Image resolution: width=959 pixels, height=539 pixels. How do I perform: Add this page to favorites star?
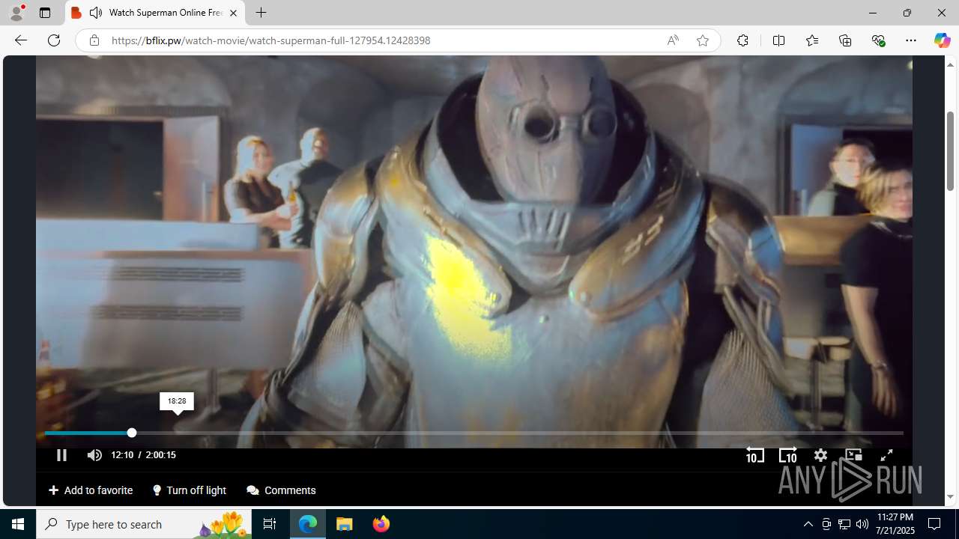pos(703,40)
